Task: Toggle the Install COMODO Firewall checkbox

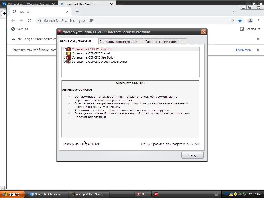Action: (x=65, y=53)
